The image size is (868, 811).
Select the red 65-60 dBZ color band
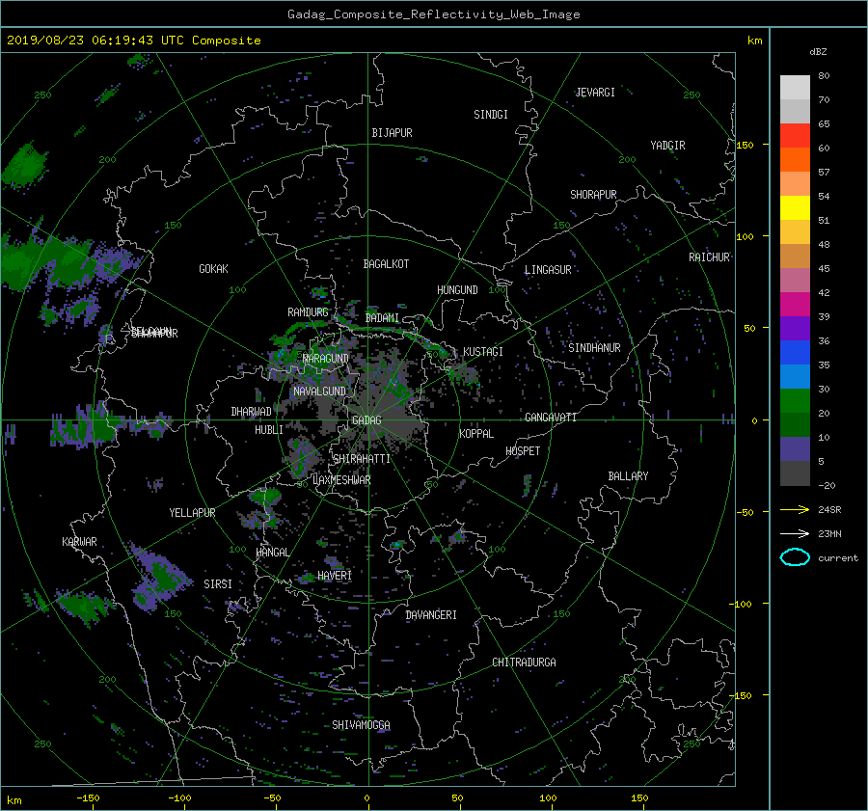(x=795, y=136)
